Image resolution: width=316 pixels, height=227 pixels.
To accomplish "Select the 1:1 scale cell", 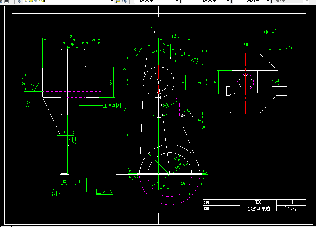I will coord(291,202).
